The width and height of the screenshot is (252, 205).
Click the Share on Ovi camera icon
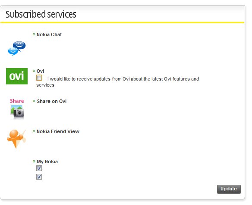pyautogui.click(x=17, y=109)
